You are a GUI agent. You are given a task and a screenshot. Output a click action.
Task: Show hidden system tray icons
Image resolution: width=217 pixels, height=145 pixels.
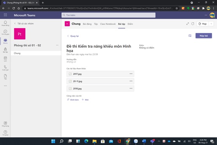[159, 141]
